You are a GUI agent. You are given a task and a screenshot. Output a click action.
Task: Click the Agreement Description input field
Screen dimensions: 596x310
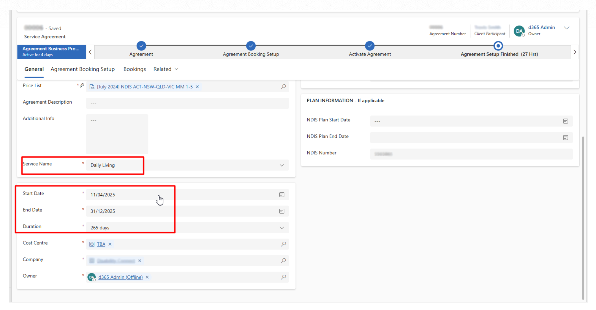pyautogui.click(x=187, y=103)
